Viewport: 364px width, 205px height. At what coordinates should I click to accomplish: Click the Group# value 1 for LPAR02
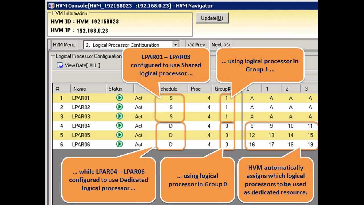(x=227, y=107)
